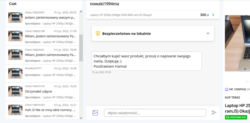Click the laptop category icon next to HP, COMPAQ
The height and width of the screenshot is (123, 250).
(226, 89)
